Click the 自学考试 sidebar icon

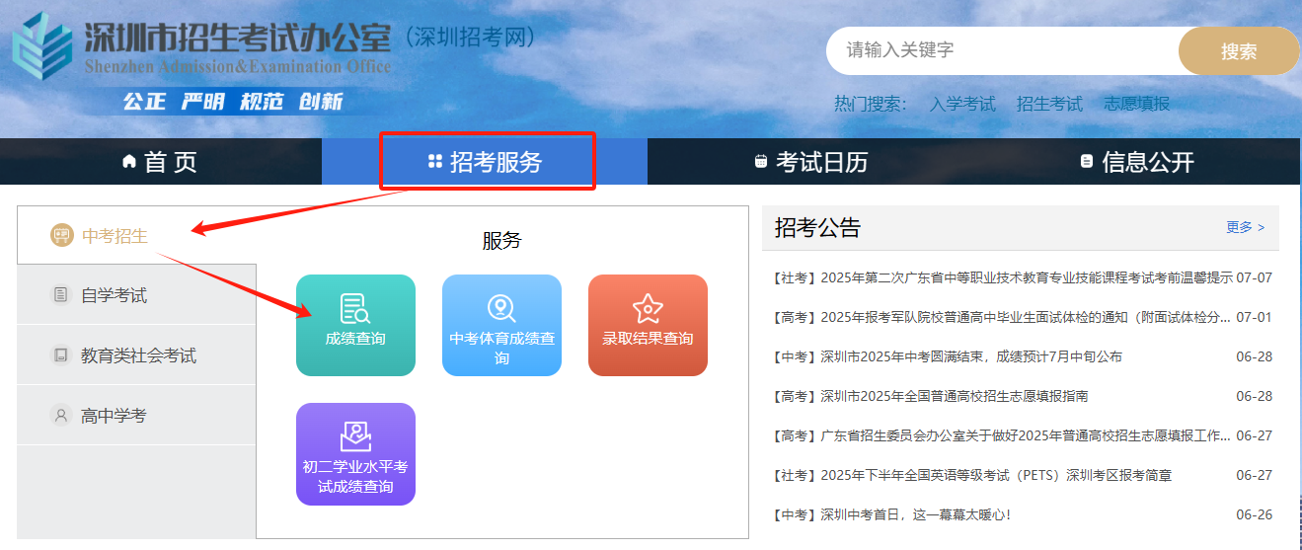(61, 295)
